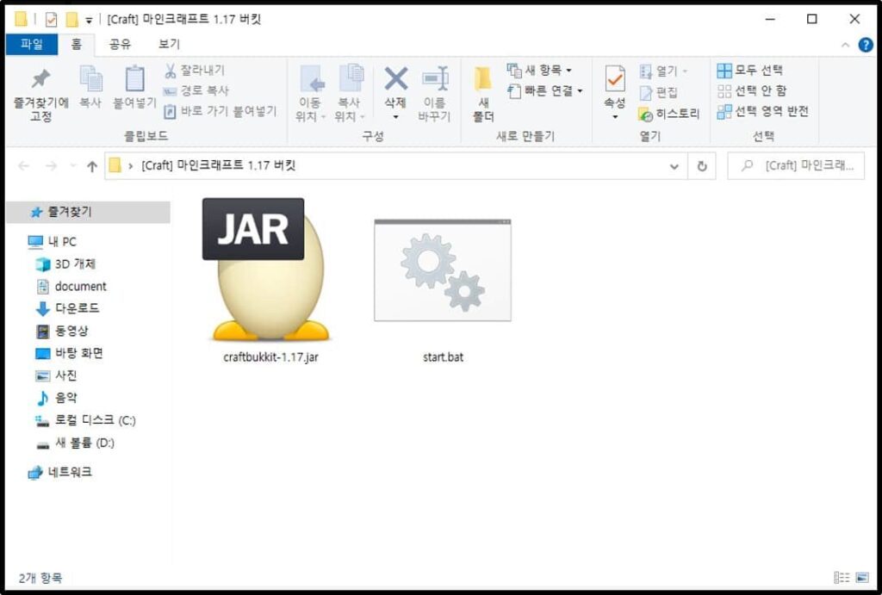Click 편집 (Edit) ribbon command
This screenshot has width=882, height=595.
[x=658, y=92]
